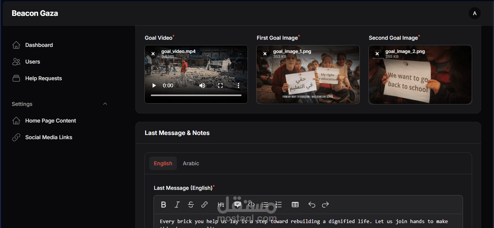Insert a blockquote via editor toolbar
The image size is (494, 228).
[238, 205]
